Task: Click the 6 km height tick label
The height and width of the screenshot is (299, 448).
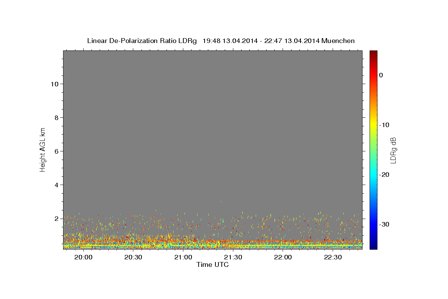Action: (x=57, y=151)
